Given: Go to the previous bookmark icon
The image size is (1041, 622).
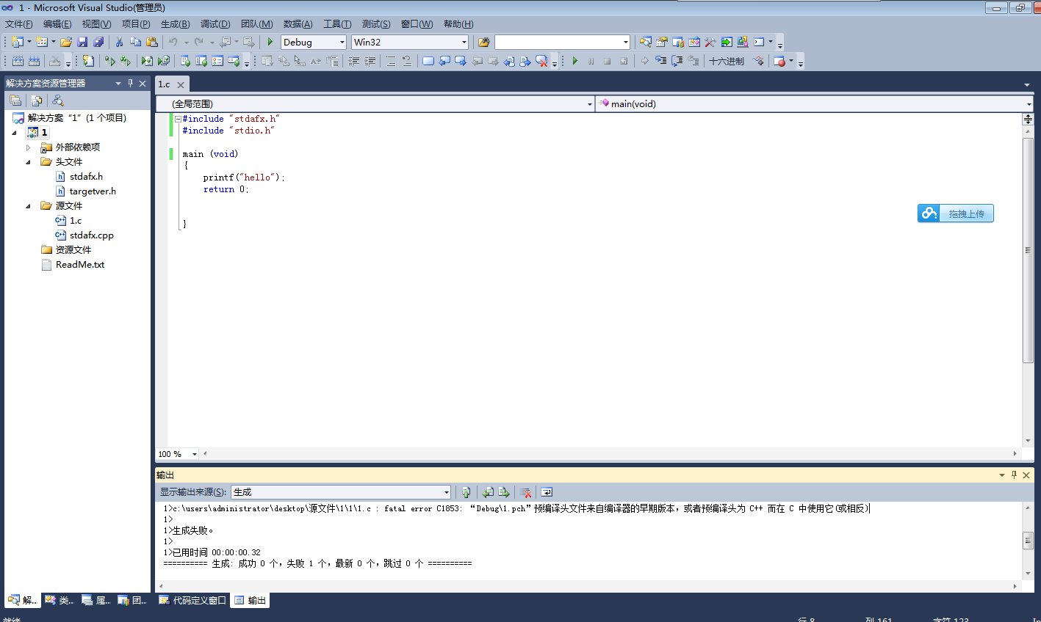Looking at the screenshot, I should [x=444, y=61].
